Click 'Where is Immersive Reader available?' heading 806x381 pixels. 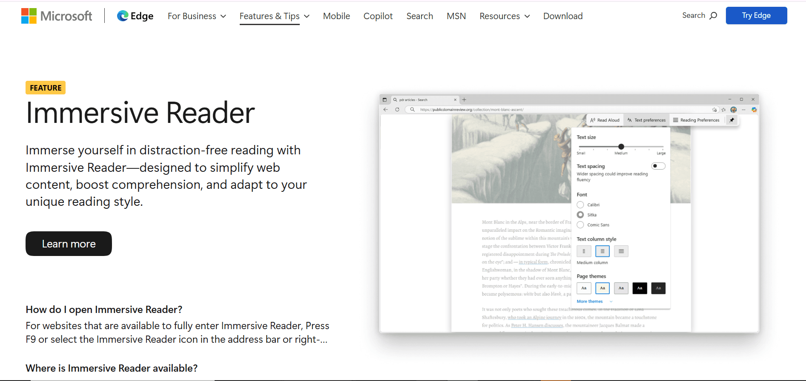pos(112,368)
